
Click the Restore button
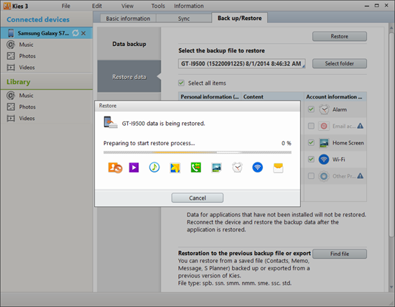(340, 37)
